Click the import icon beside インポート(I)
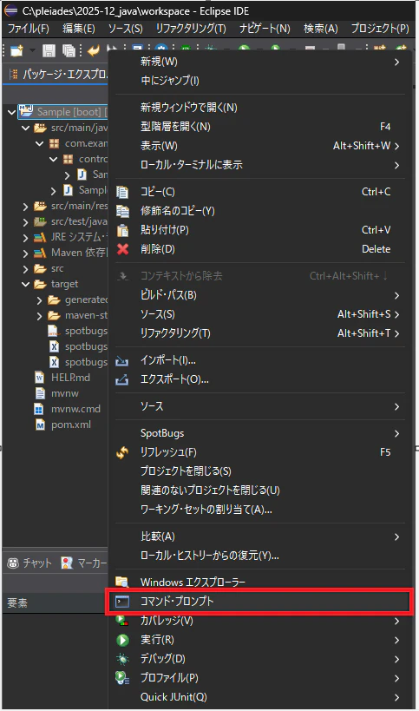The height and width of the screenshot is (711, 419). pos(121,361)
